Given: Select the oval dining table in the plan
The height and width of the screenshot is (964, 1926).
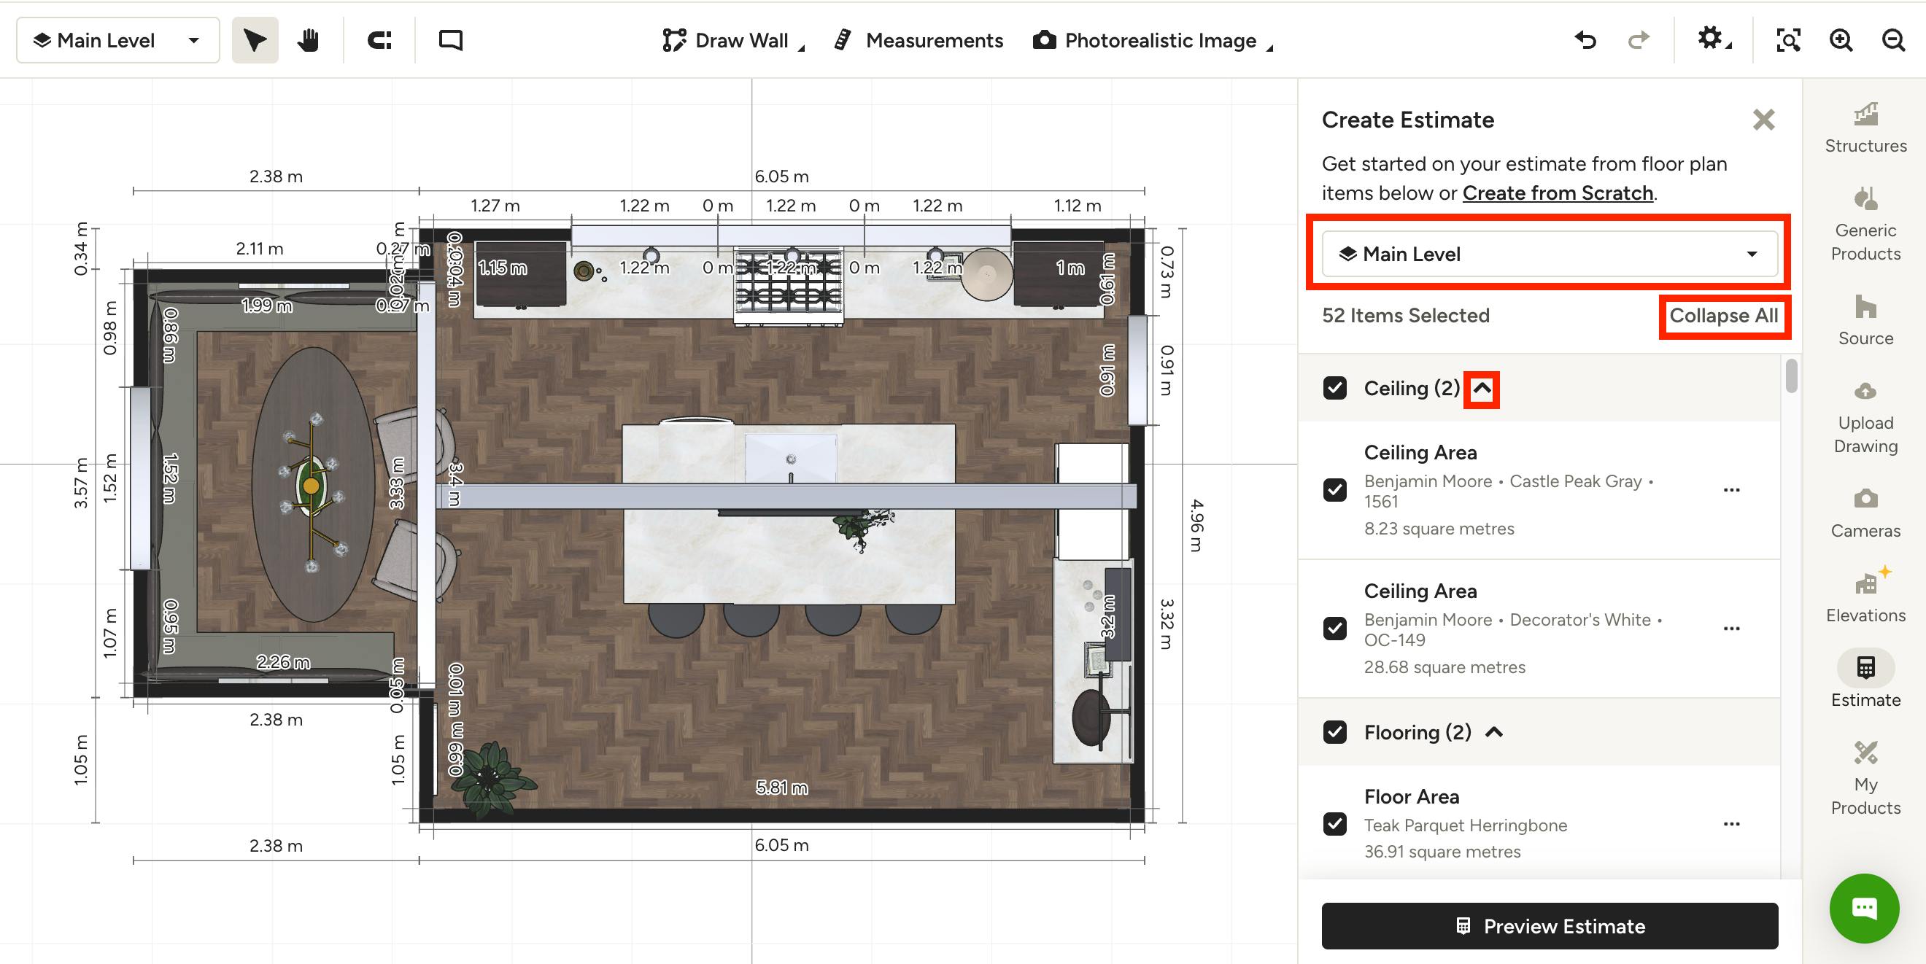Looking at the screenshot, I should 313,484.
